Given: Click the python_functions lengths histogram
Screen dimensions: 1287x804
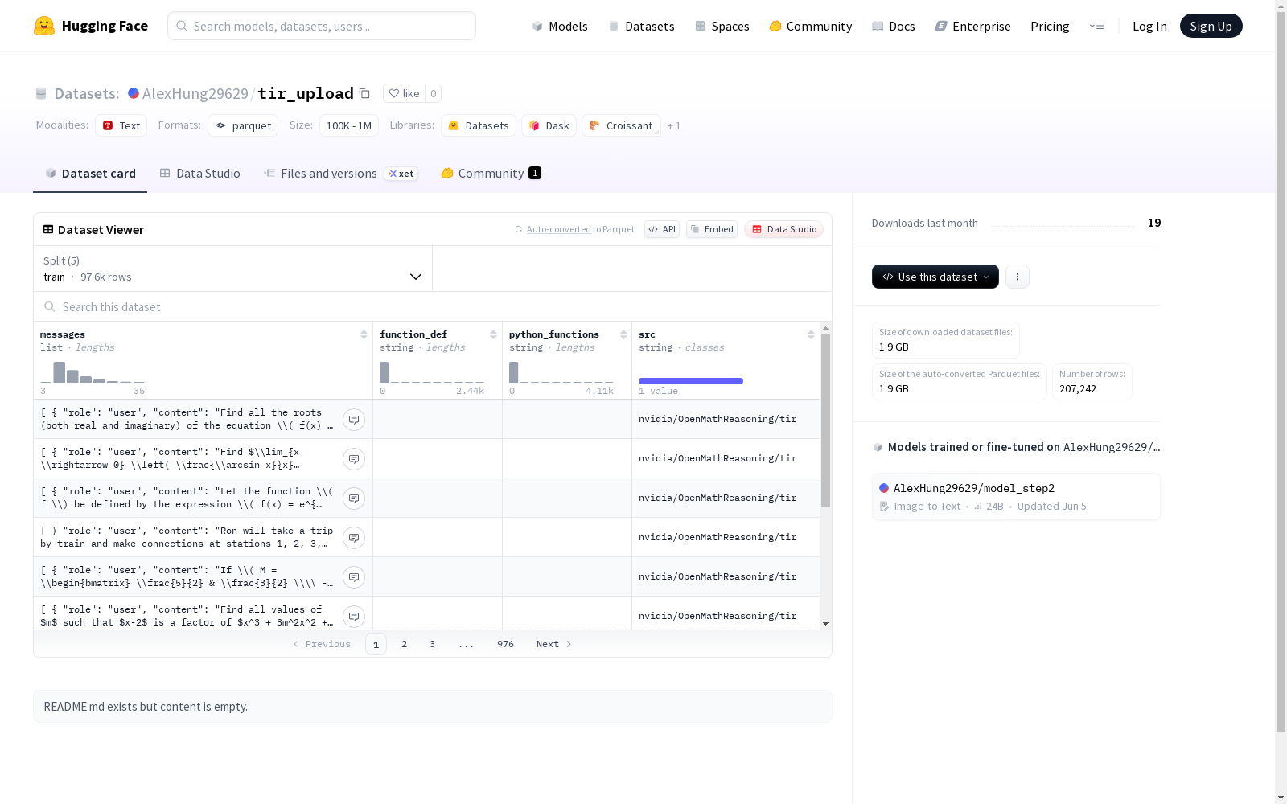Looking at the screenshot, I should coord(561,371).
